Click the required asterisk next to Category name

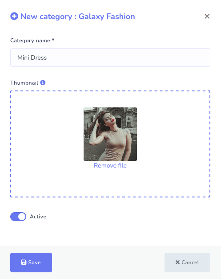(x=53, y=40)
